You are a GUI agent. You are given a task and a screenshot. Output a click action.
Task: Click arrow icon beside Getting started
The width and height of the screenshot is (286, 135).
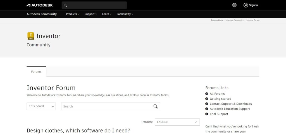207,99
